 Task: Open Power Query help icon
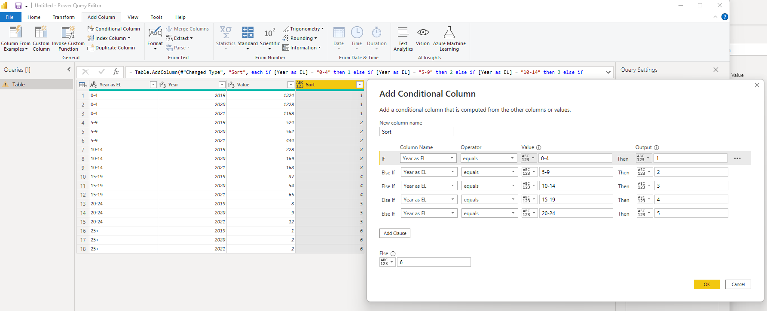point(725,17)
